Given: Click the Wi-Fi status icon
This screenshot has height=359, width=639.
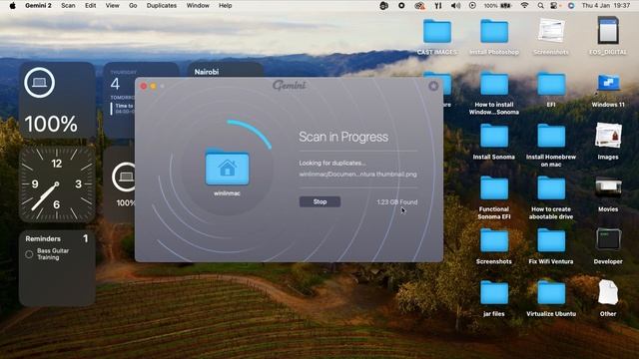Looking at the screenshot, I should tap(524, 5).
